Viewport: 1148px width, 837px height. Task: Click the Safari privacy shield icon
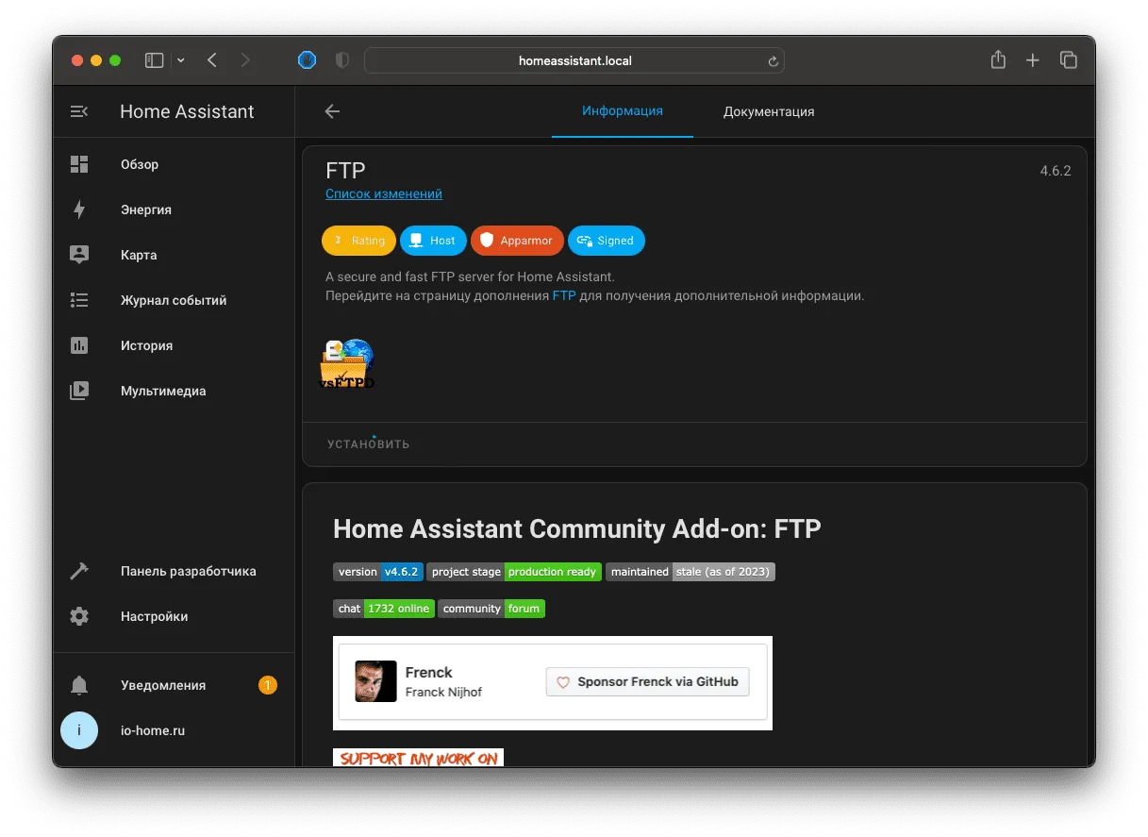tap(342, 60)
